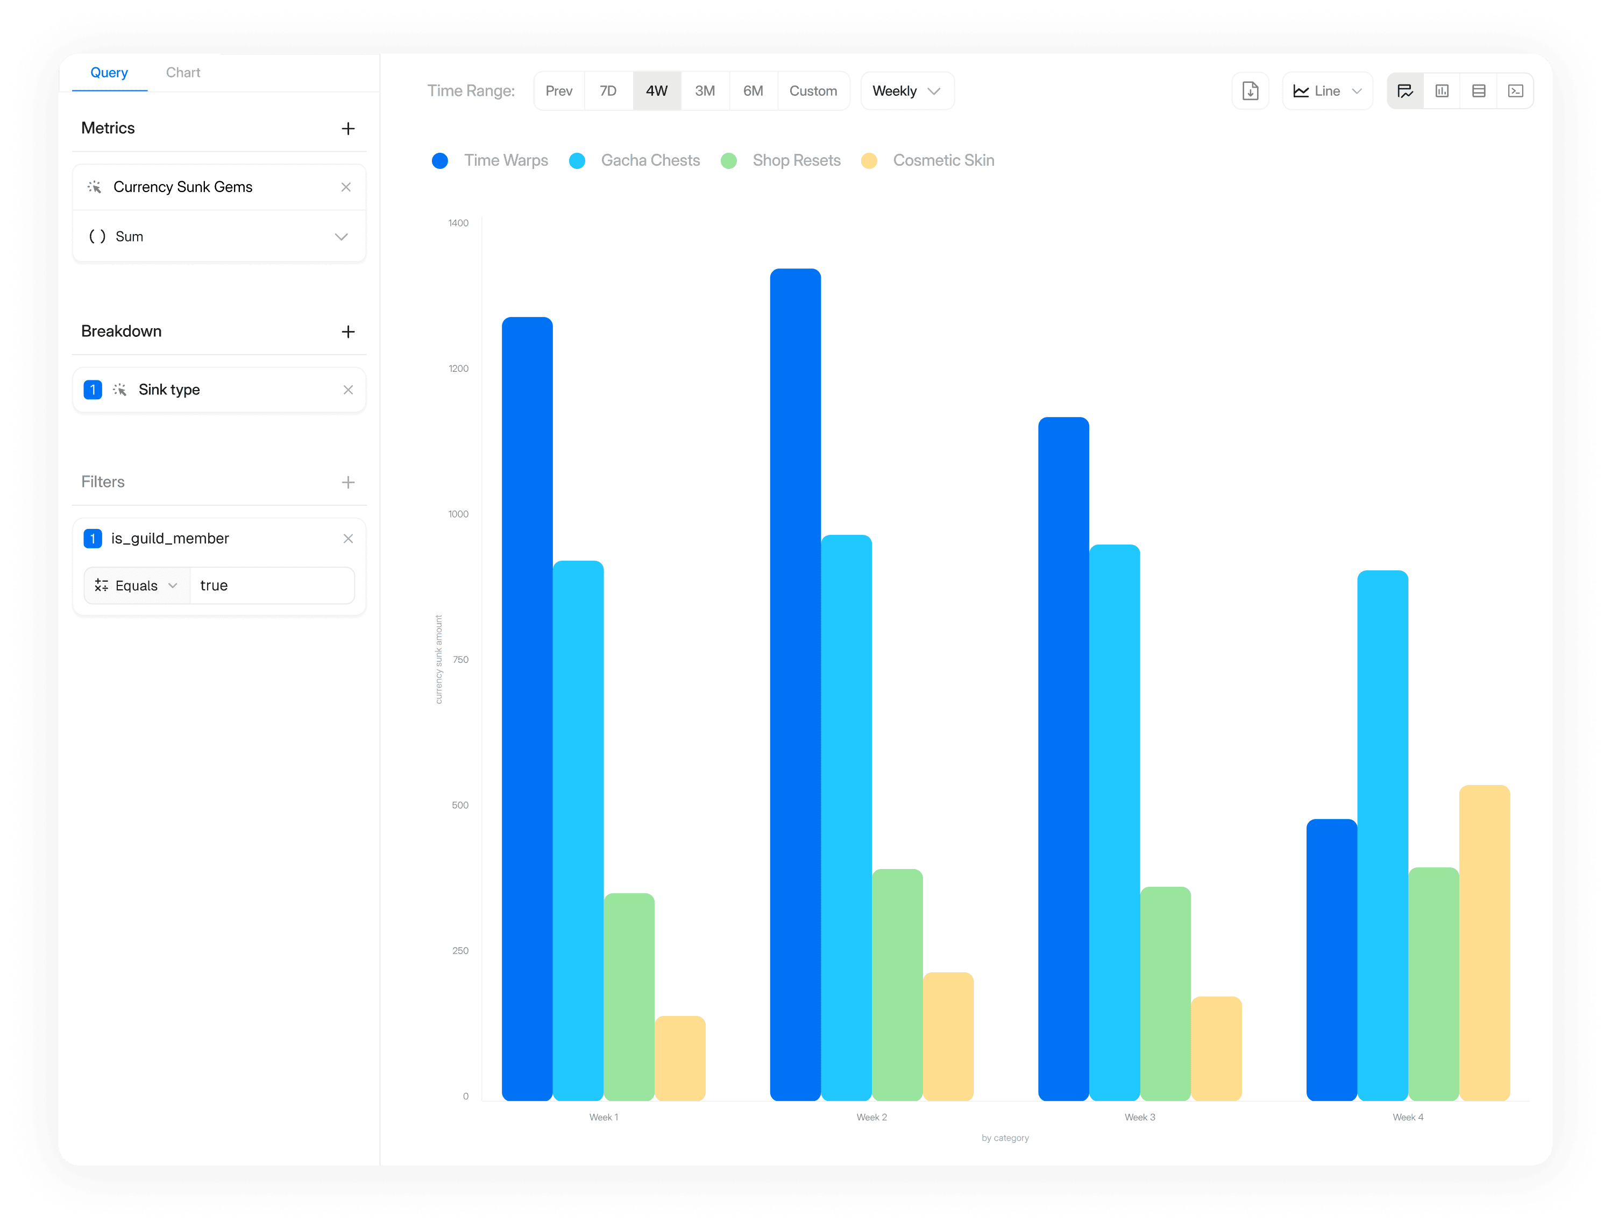Open the console terminal view icon

click(1515, 91)
